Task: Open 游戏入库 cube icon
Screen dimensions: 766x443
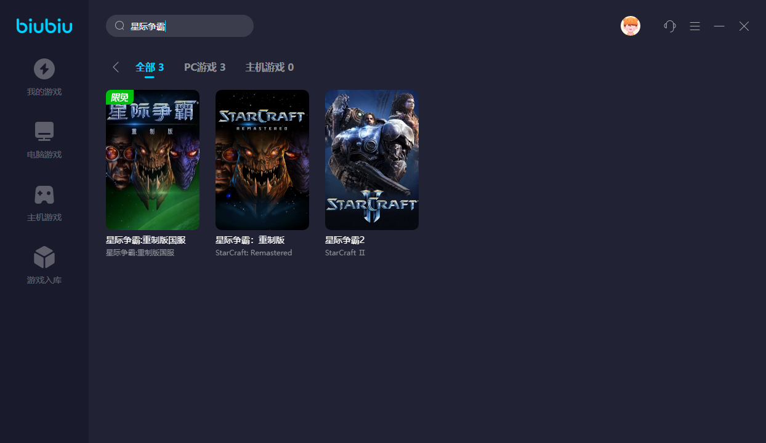Action: tap(44, 257)
